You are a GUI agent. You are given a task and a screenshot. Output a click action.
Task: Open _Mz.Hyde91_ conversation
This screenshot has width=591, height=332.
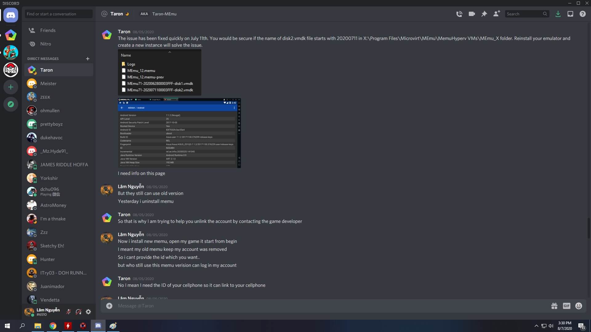tap(59, 151)
